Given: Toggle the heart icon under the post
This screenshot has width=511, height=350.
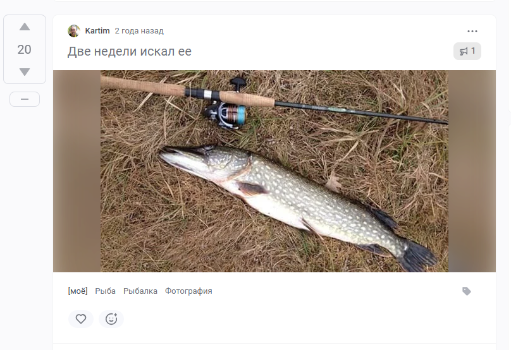Looking at the screenshot, I should click(81, 319).
